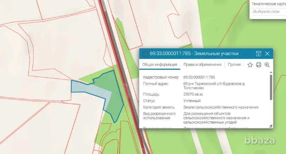Open the Выберите слои layer selector
The width and height of the screenshot is (286, 154).
269,12
